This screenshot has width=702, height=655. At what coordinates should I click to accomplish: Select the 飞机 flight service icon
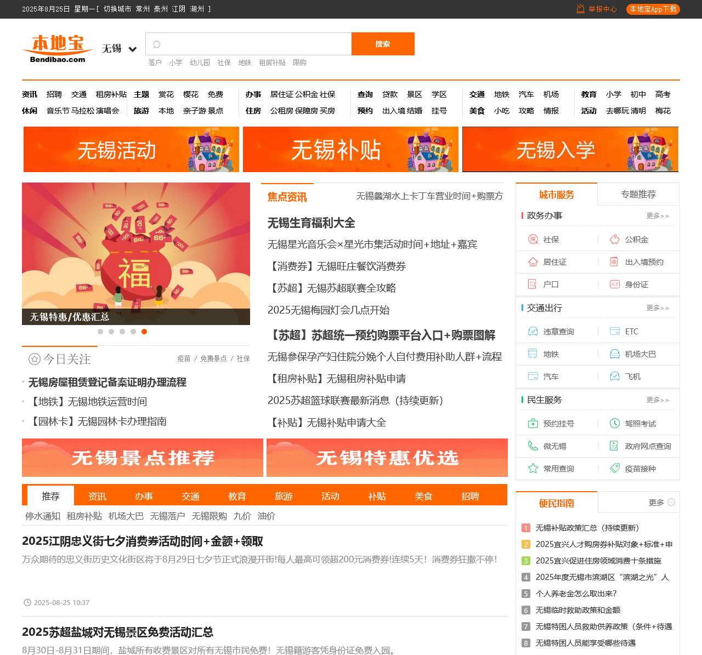613,377
